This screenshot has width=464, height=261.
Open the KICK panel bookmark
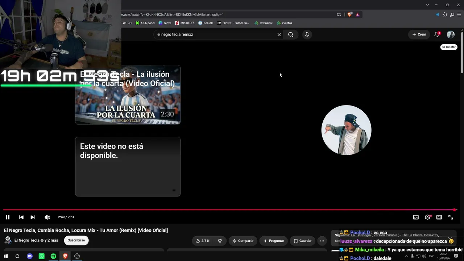pos(145,23)
